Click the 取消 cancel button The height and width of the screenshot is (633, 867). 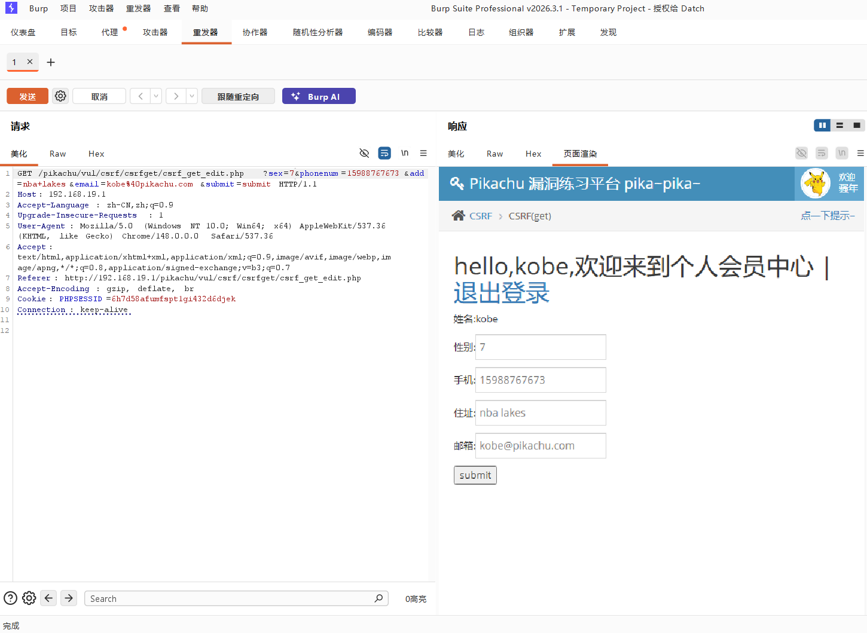tap(99, 96)
